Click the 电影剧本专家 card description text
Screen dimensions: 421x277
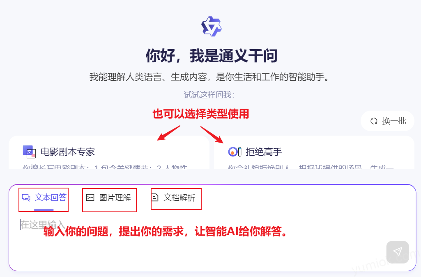click(x=105, y=167)
